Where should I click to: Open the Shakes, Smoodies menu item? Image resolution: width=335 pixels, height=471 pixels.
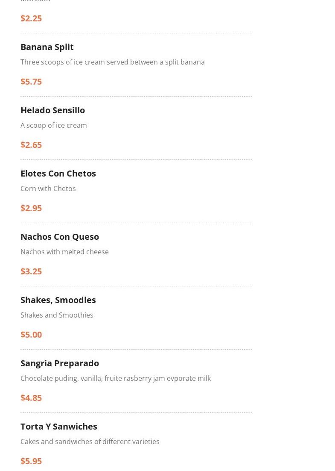click(x=58, y=300)
